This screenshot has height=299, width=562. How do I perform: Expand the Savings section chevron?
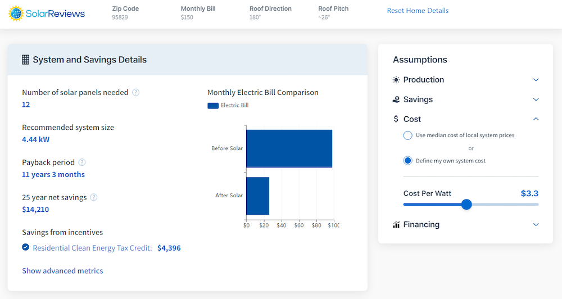(x=536, y=99)
